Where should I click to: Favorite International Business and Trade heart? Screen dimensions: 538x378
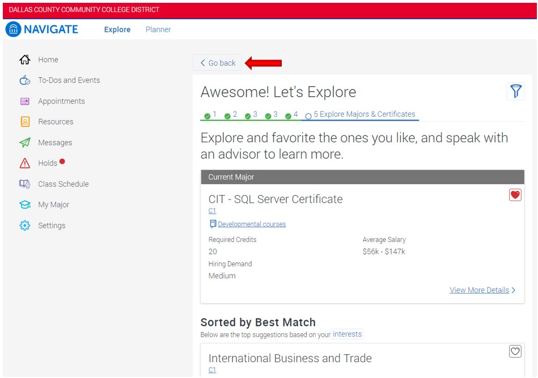515,351
